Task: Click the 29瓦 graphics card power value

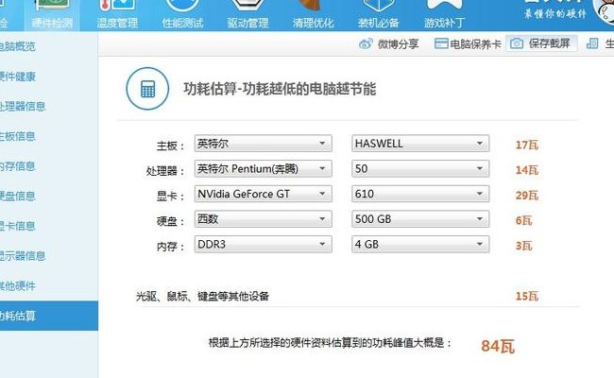Action: (527, 195)
